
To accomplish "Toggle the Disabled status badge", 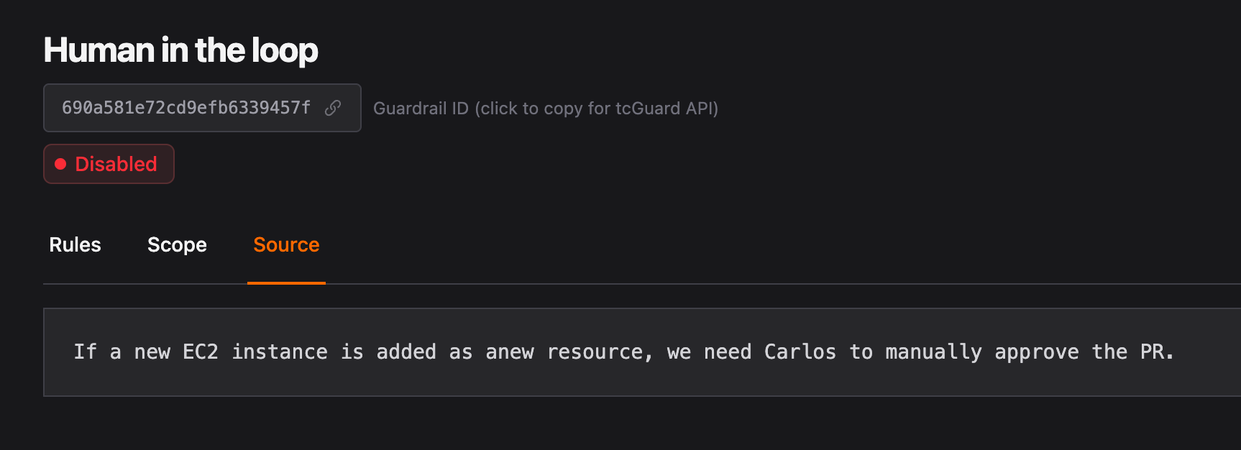I will pos(109,164).
